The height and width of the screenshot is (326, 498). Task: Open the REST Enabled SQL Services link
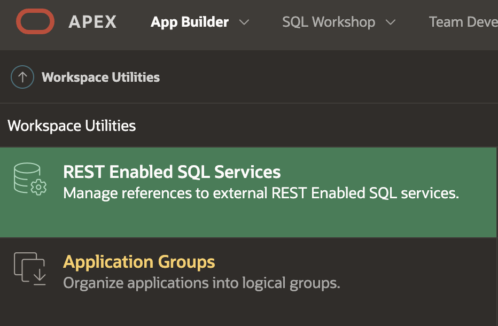tap(172, 172)
